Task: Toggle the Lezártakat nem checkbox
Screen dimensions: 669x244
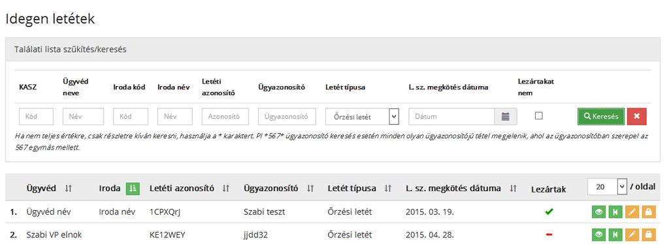Action: point(539,116)
